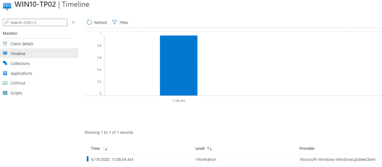Image resolution: width=382 pixels, height=167 pixels.
Task: Click the Timeline monitor icon in sidebar
Action: [5, 53]
